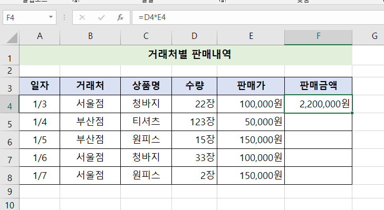Image resolution: width=384 pixels, height=210 pixels.
Task: Click the price cell 50,000원
Action: [x=251, y=122]
